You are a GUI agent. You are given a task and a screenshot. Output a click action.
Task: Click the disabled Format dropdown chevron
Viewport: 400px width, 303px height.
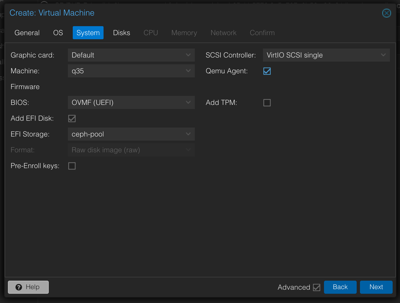click(x=188, y=150)
